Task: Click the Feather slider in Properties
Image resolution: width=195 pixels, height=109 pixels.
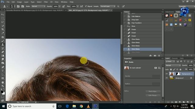Action: click(142, 86)
